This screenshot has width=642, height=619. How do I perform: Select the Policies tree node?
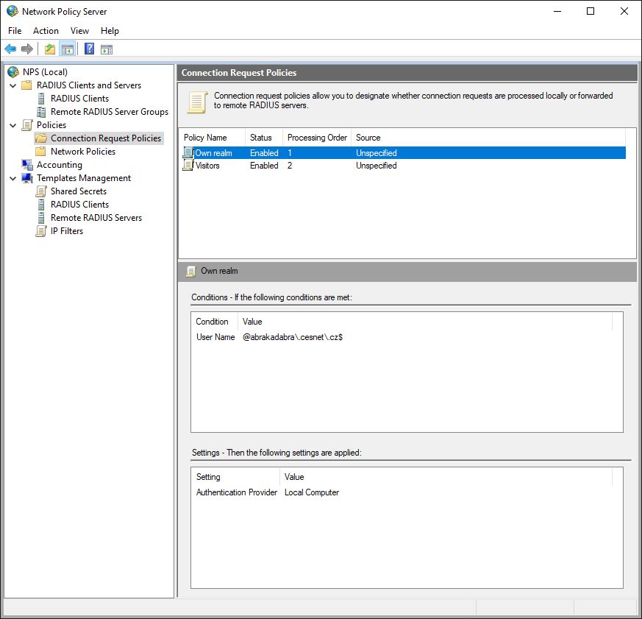tap(51, 125)
